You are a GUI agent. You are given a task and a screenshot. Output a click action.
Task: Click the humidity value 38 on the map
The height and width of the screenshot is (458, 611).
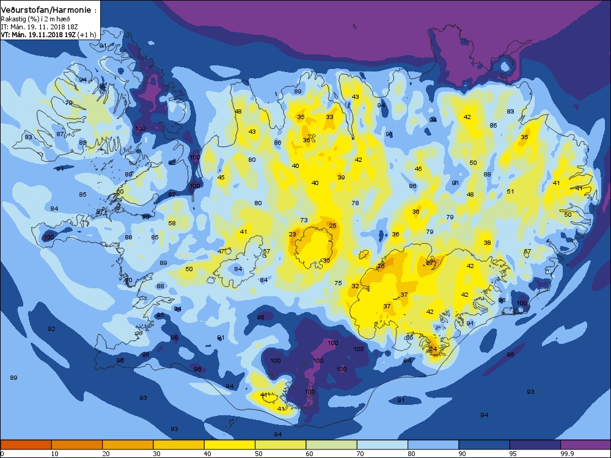pyautogui.click(x=487, y=242)
